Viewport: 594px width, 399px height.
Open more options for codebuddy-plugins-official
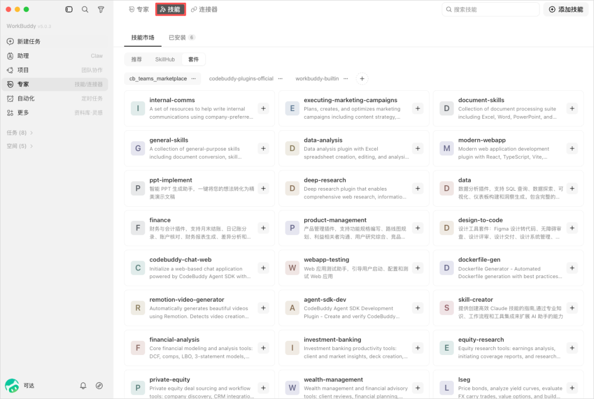click(x=280, y=79)
